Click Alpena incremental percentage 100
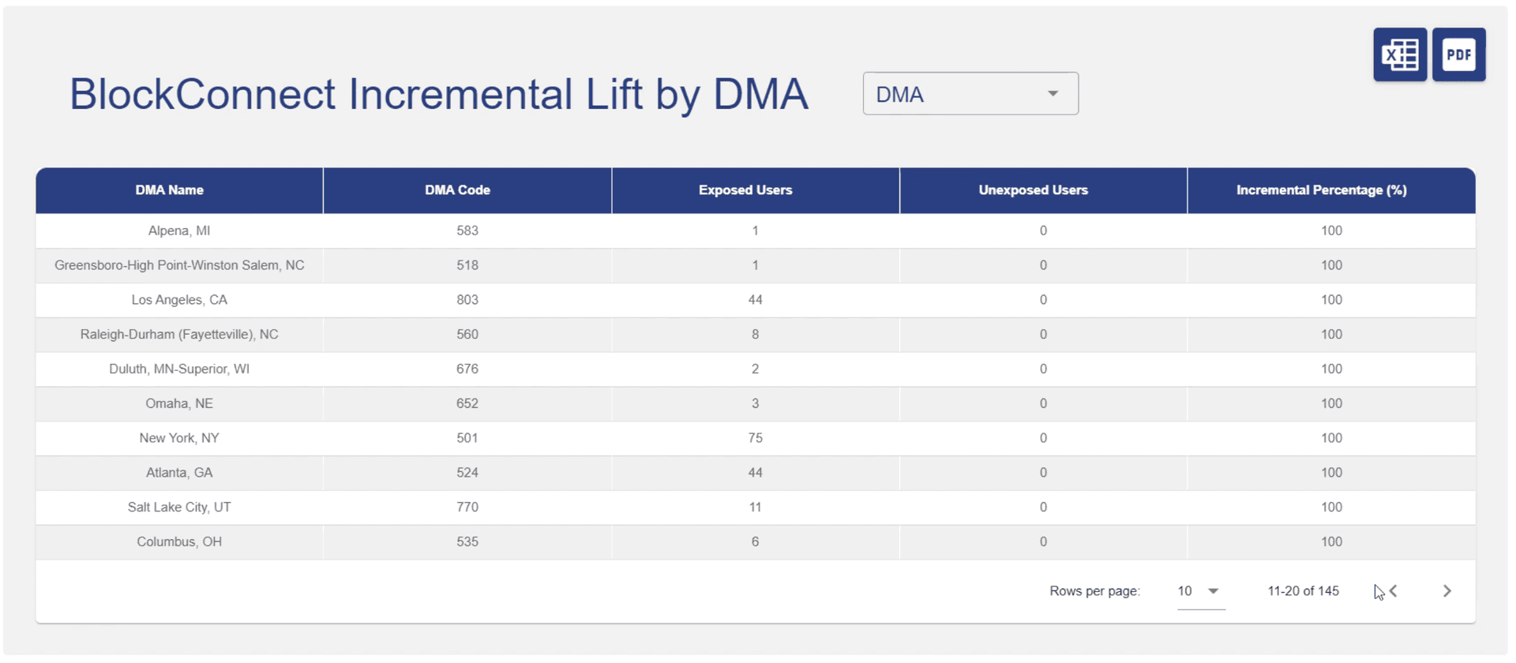The height and width of the screenshot is (663, 1516). click(x=1332, y=230)
